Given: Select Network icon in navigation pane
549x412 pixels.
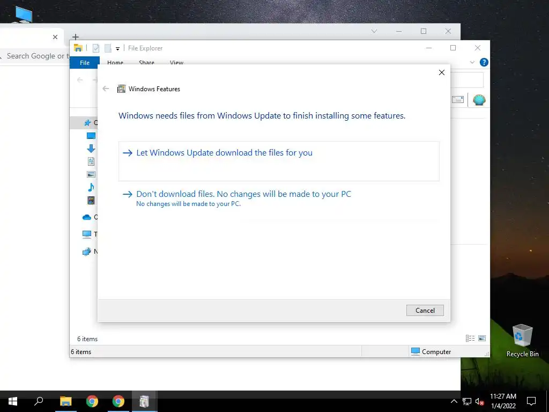Looking at the screenshot, I should [x=87, y=252].
